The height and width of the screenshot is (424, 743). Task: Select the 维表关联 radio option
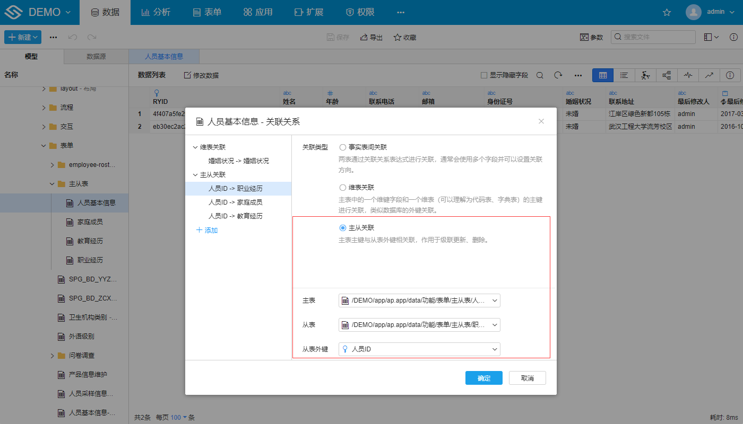[343, 188]
